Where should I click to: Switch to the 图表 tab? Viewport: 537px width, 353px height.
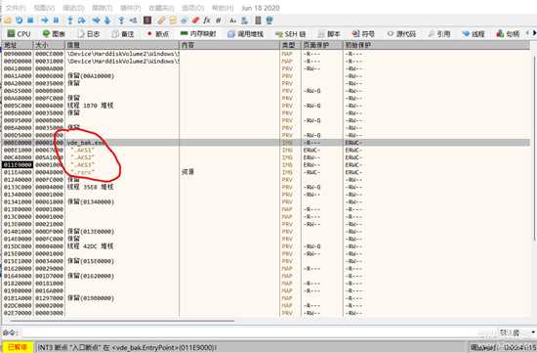click(54, 33)
